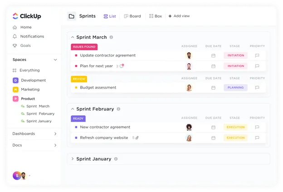Viewport: 283px width, 192px height.
Task: Set priority flag for Plan for next year
Action: [257, 66]
